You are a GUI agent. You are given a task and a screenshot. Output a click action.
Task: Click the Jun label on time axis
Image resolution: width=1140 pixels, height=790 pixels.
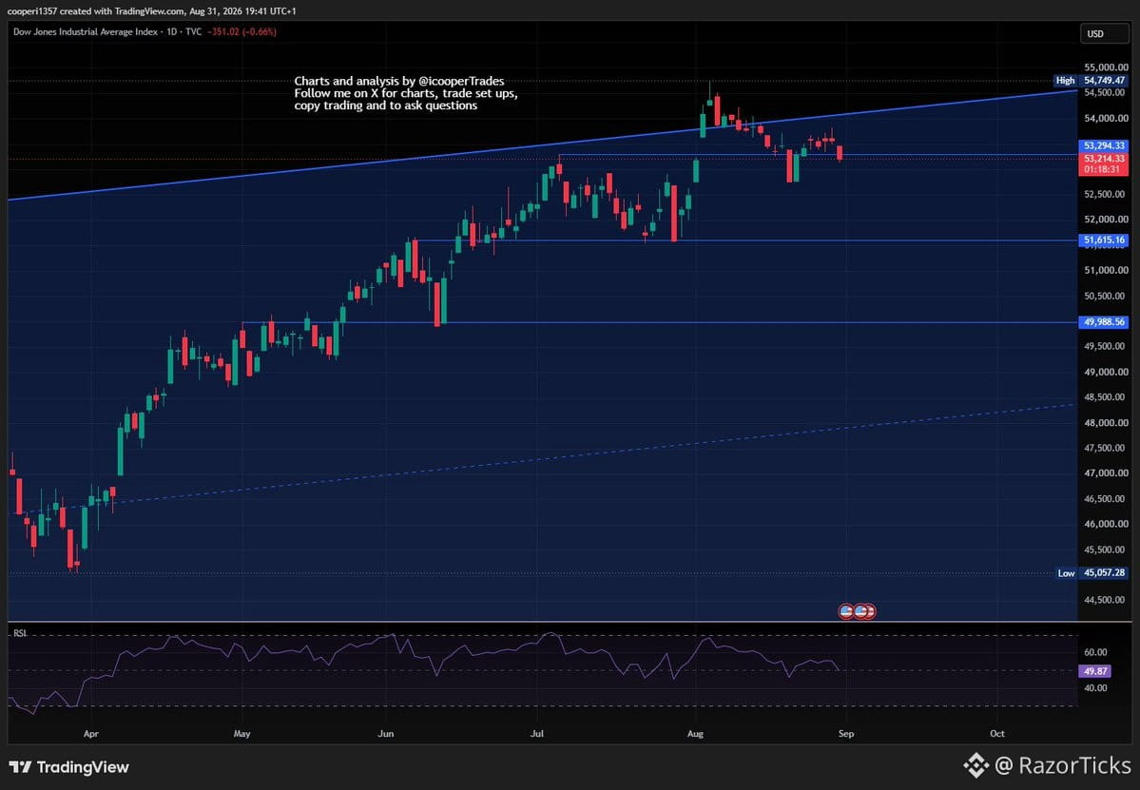click(386, 733)
